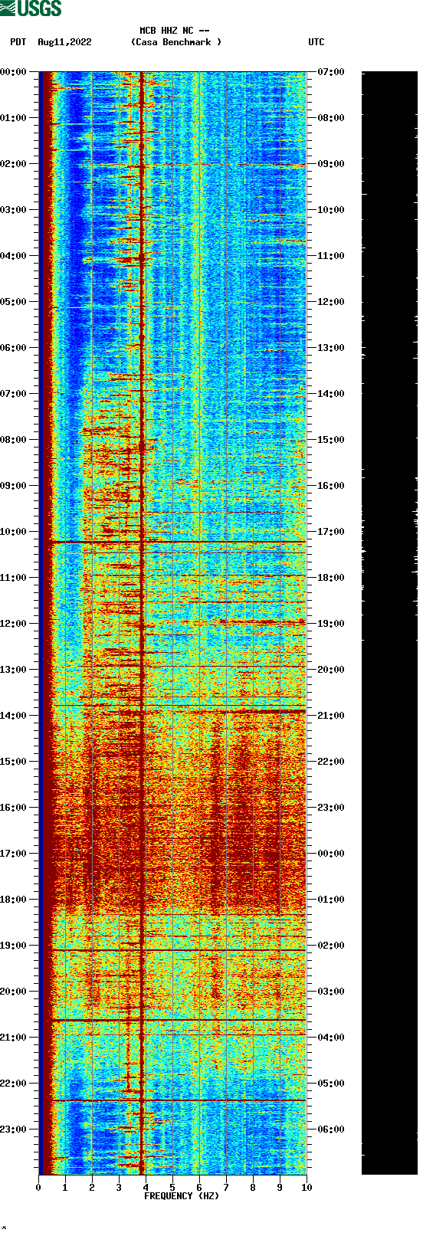Select the station title 'MCB HHZ NC --'
This screenshot has height=1236, width=423.
[175, 31]
